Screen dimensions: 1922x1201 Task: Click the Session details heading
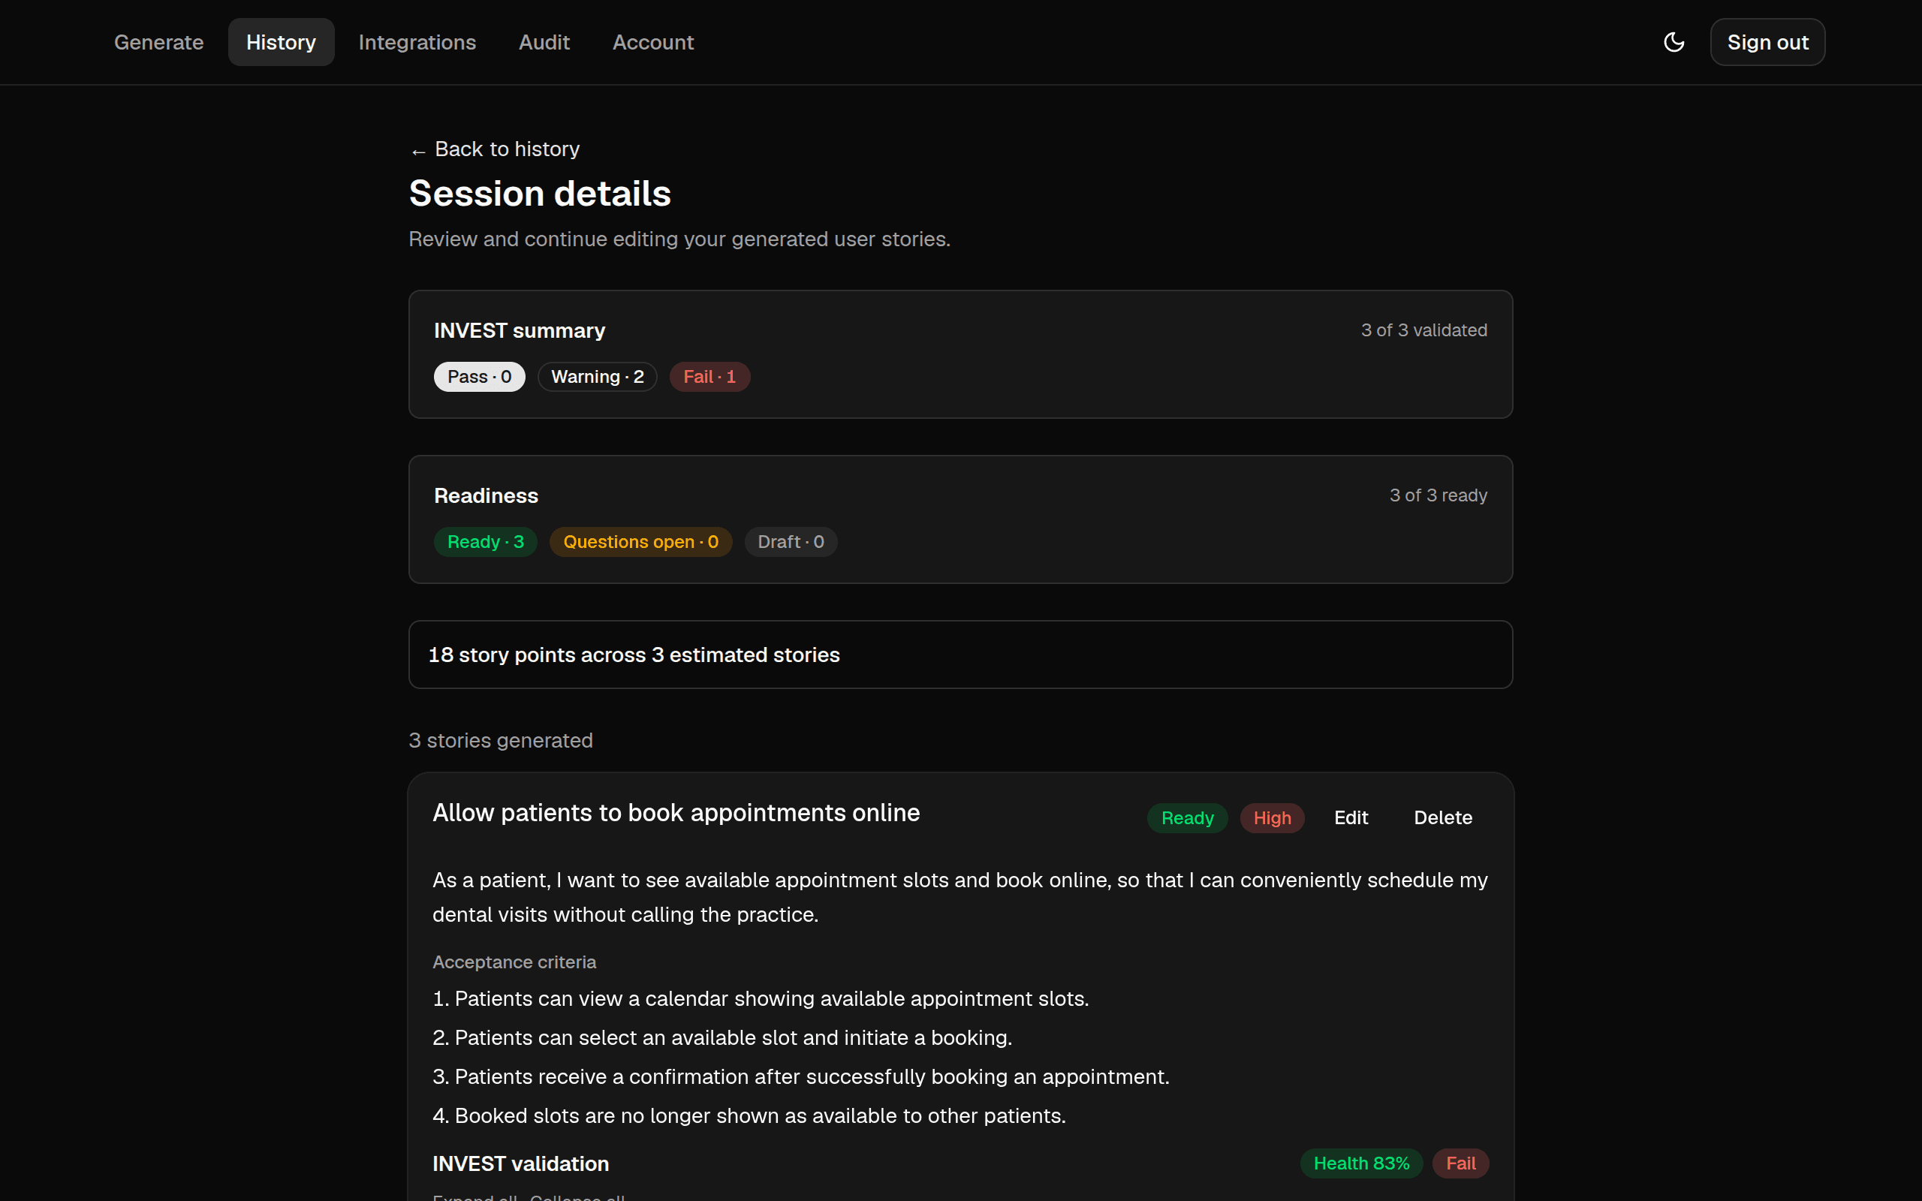point(540,194)
